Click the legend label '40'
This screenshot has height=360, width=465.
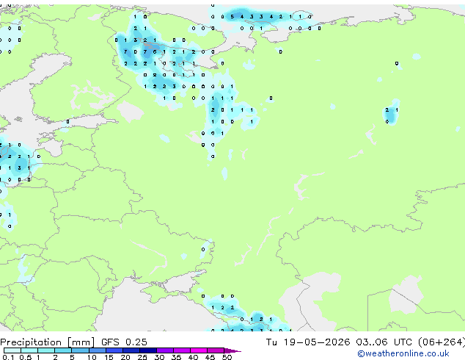click(x=193, y=357)
